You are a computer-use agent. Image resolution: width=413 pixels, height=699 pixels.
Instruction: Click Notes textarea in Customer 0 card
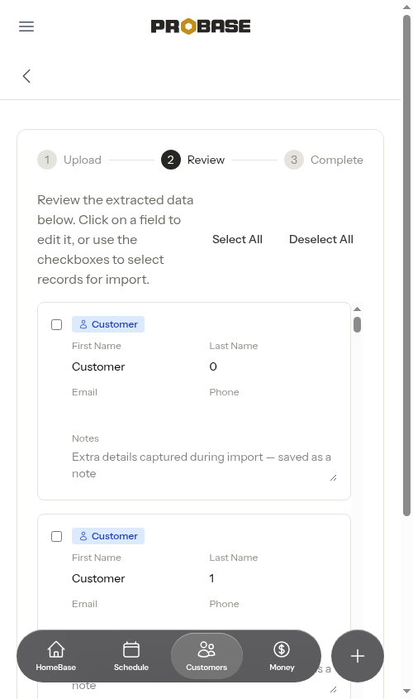pos(205,466)
